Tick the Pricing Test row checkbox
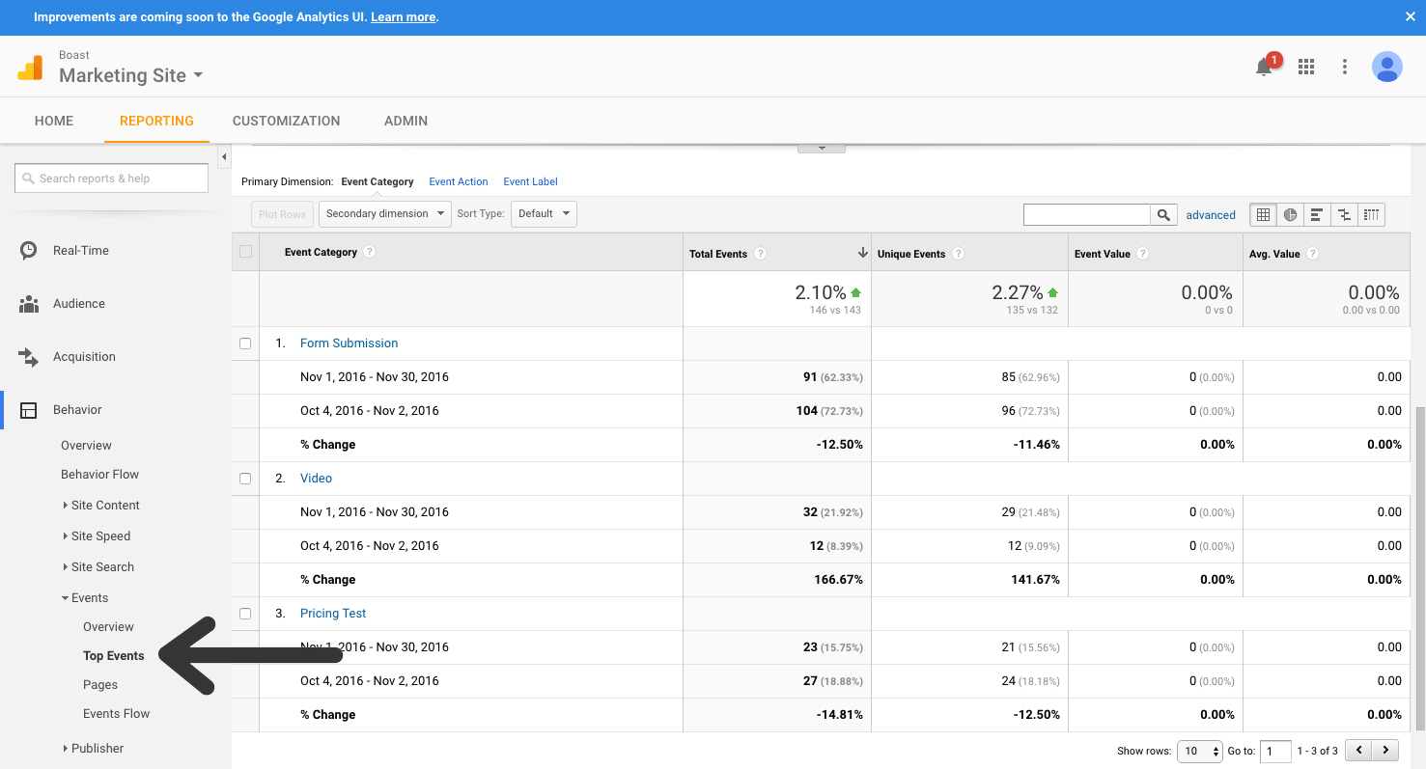 [245, 614]
